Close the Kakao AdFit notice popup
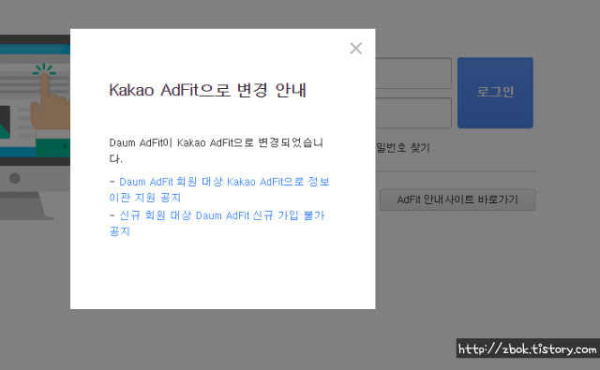Screen dimensions: 600x370 pos(356,49)
